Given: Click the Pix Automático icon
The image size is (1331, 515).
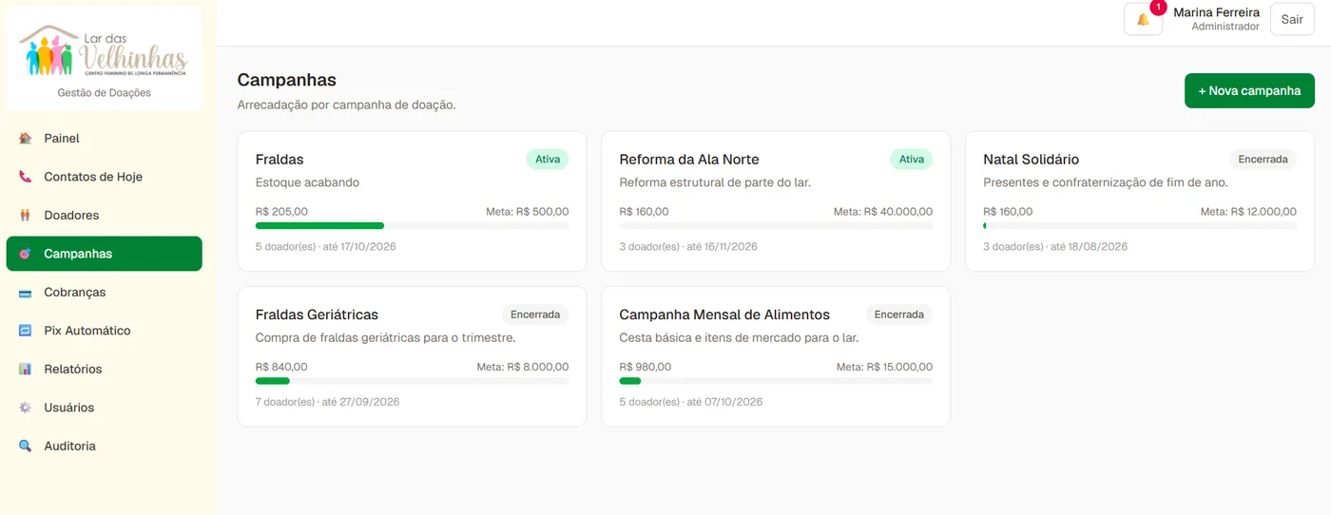Looking at the screenshot, I should (x=26, y=331).
